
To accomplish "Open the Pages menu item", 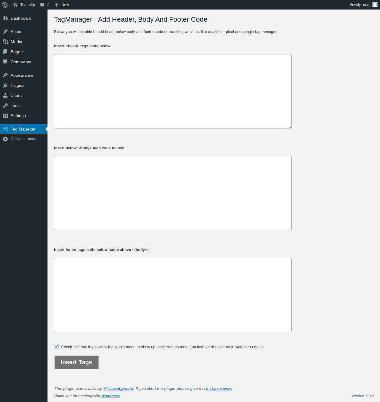I will tap(24, 52).
